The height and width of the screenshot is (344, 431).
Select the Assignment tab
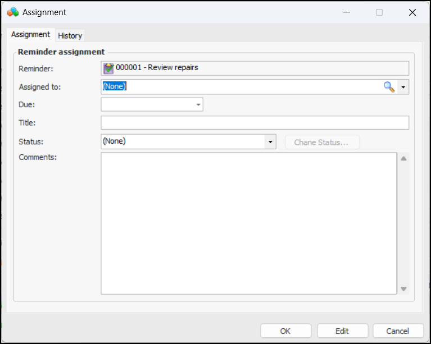tap(30, 35)
